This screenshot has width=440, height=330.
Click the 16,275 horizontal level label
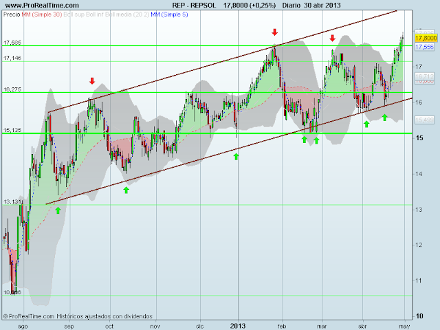click(12, 89)
